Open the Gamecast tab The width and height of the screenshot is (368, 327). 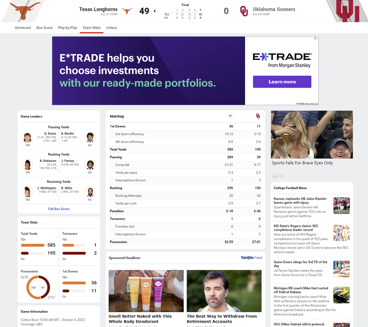click(23, 28)
